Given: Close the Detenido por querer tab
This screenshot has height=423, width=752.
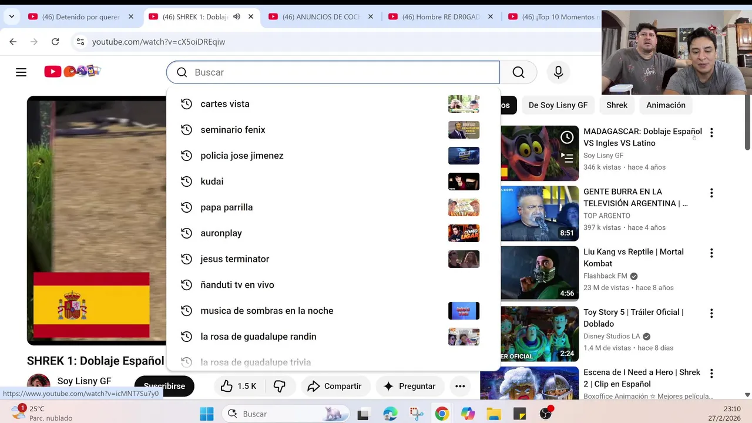Looking at the screenshot, I should [x=131, y=17].
